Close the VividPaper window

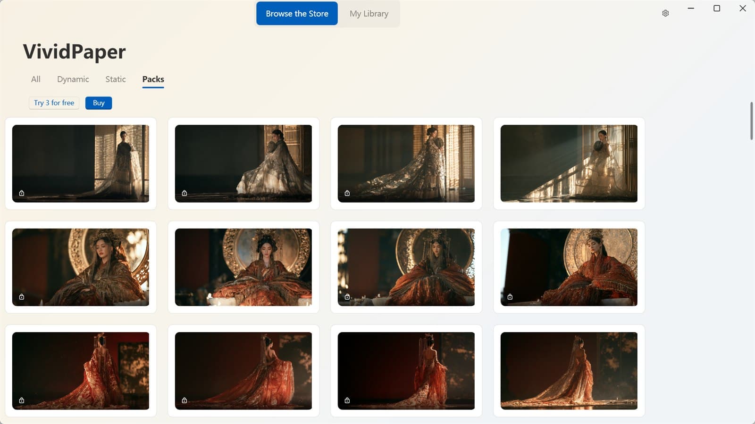[742, 8]
